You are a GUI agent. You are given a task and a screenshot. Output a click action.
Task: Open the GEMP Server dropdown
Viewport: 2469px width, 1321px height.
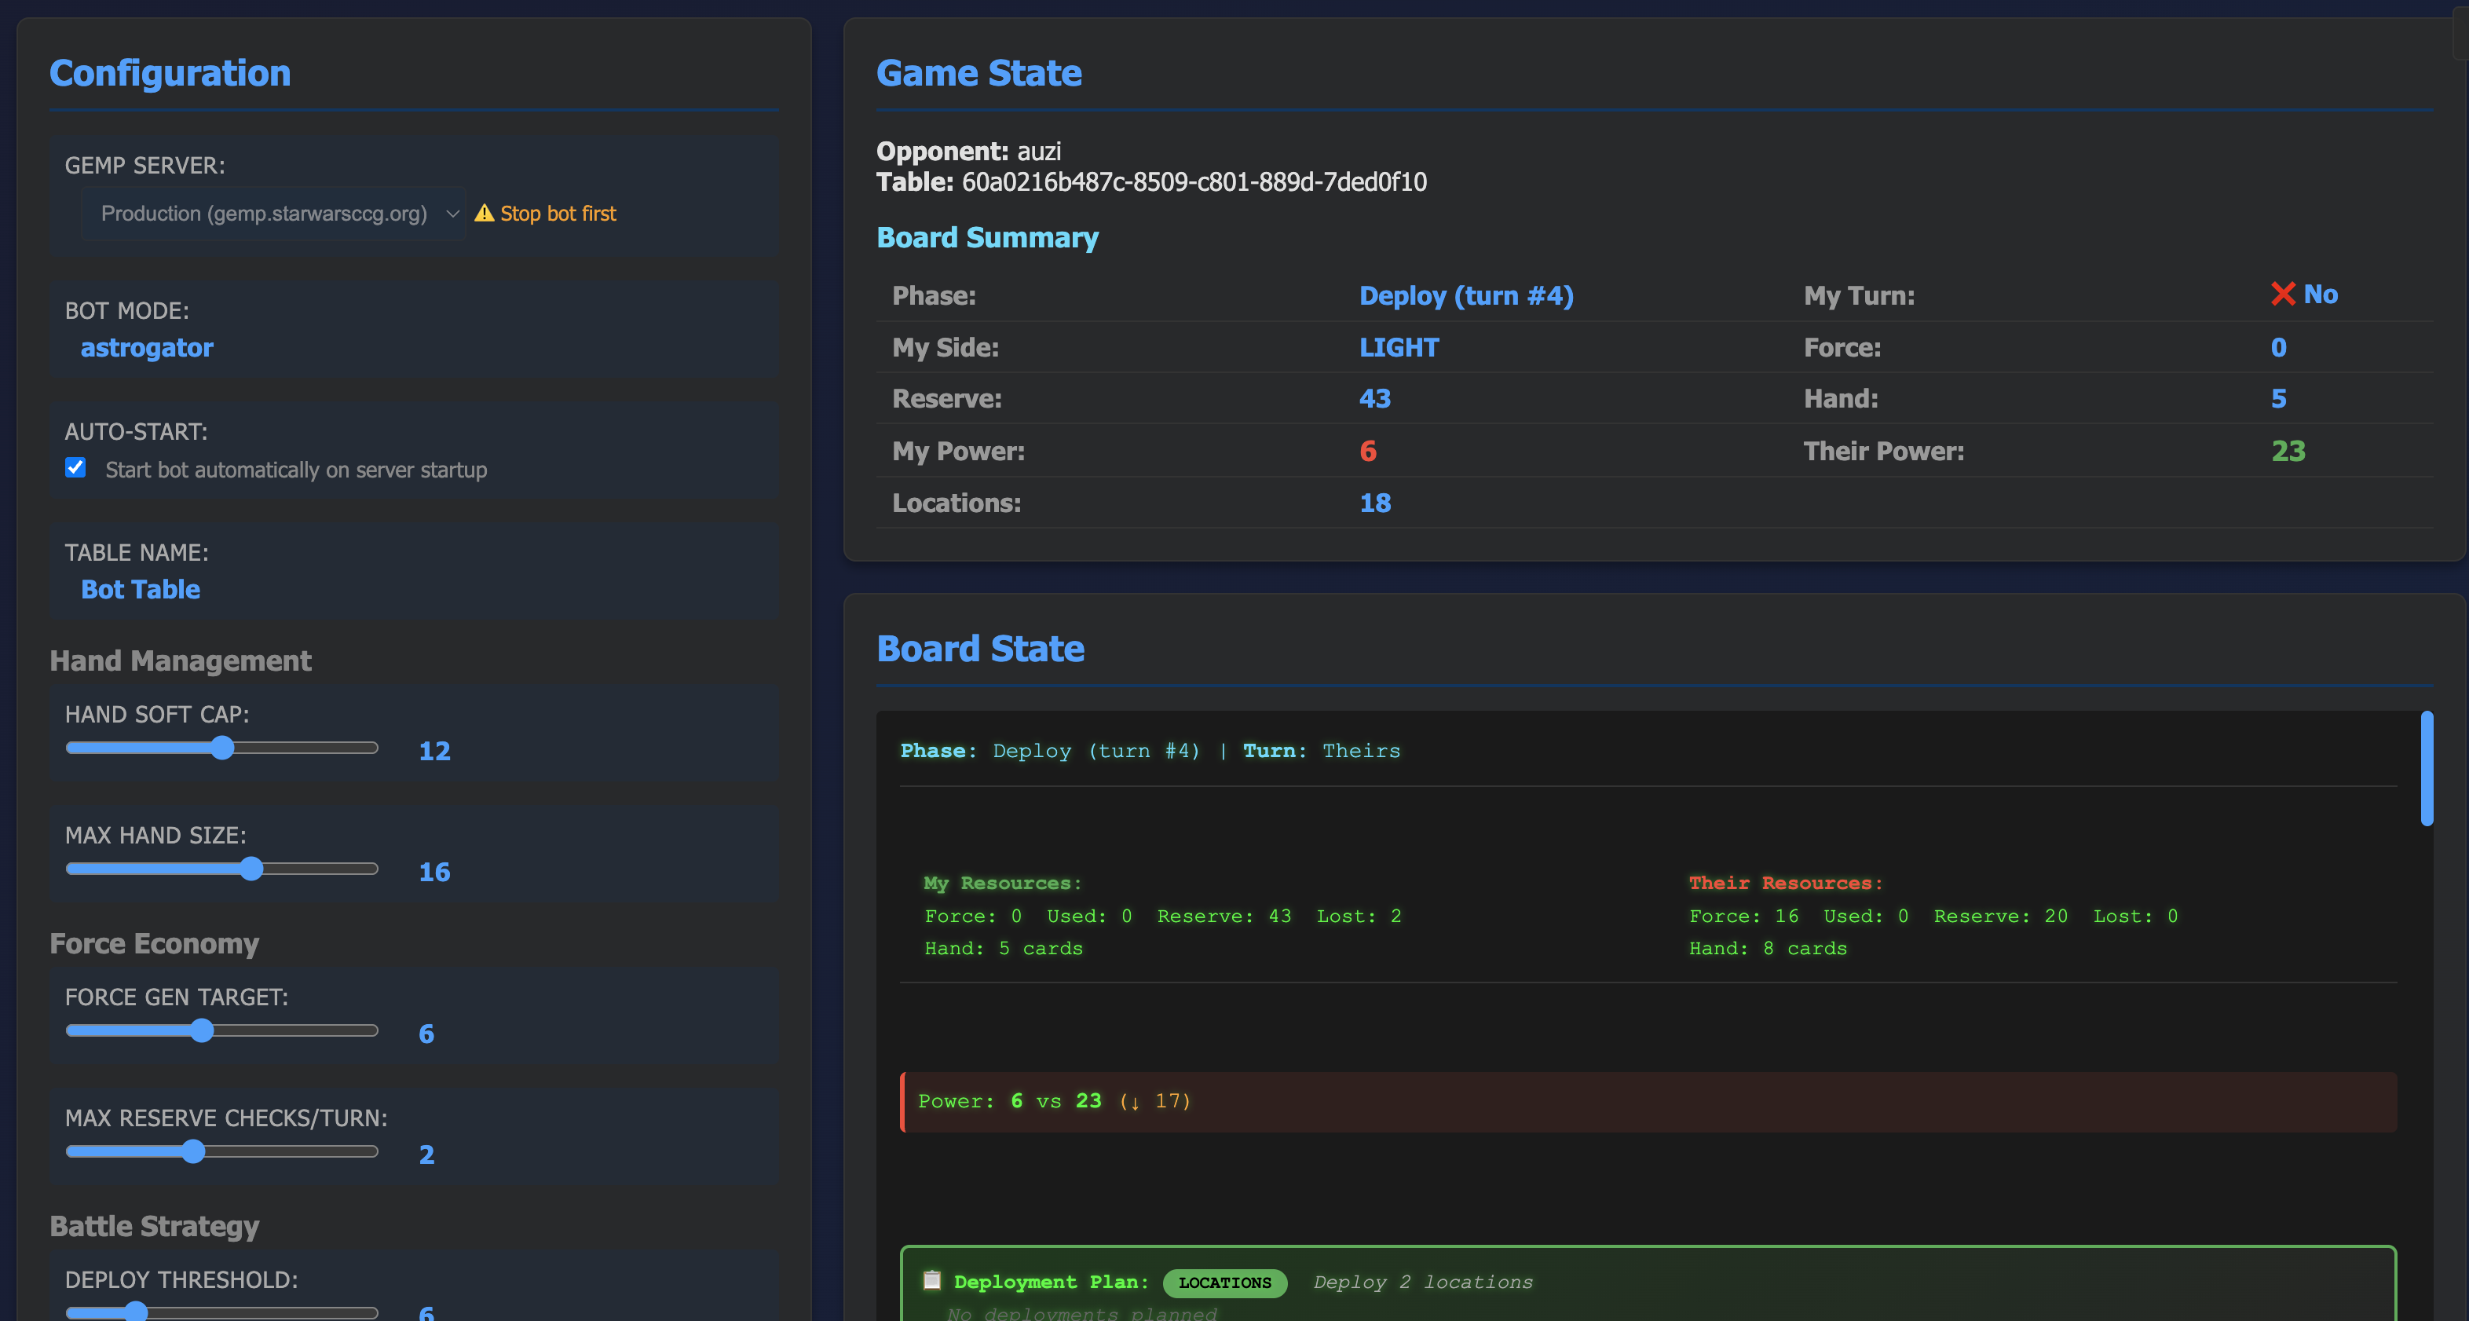274,214
